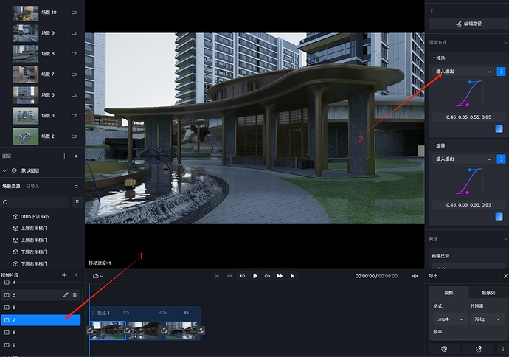
Task: Close the 导出 export panel
Action: pyautogui.click(x=505, y=276)
